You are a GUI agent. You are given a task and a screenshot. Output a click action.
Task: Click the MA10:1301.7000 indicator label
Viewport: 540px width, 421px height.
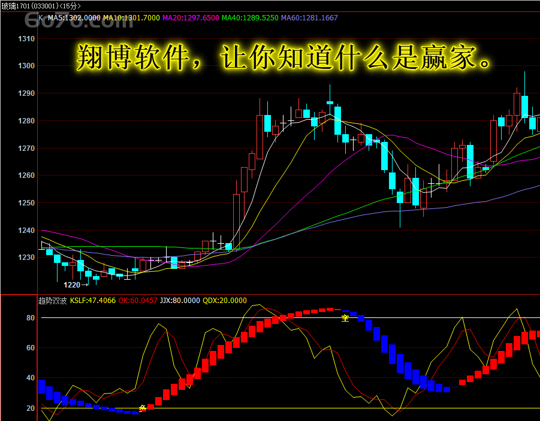pos(132,18)
